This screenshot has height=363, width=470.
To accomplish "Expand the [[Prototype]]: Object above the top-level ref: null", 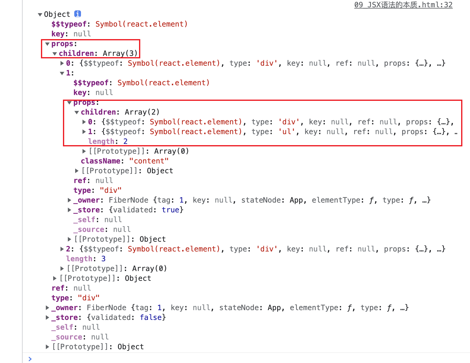I will click(x=55, y=278).
